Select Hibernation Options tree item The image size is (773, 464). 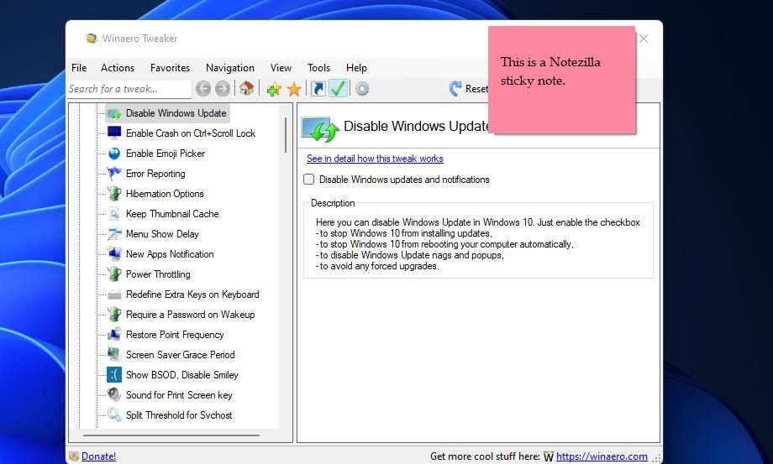(x=165, y=194)
